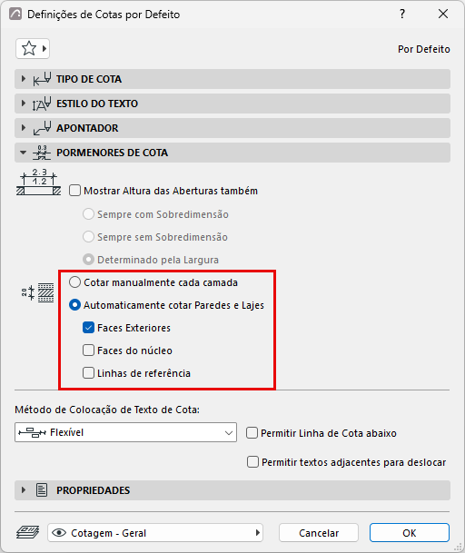Click the dialog help question mark
Screen dimensions: 465x553
402,15
